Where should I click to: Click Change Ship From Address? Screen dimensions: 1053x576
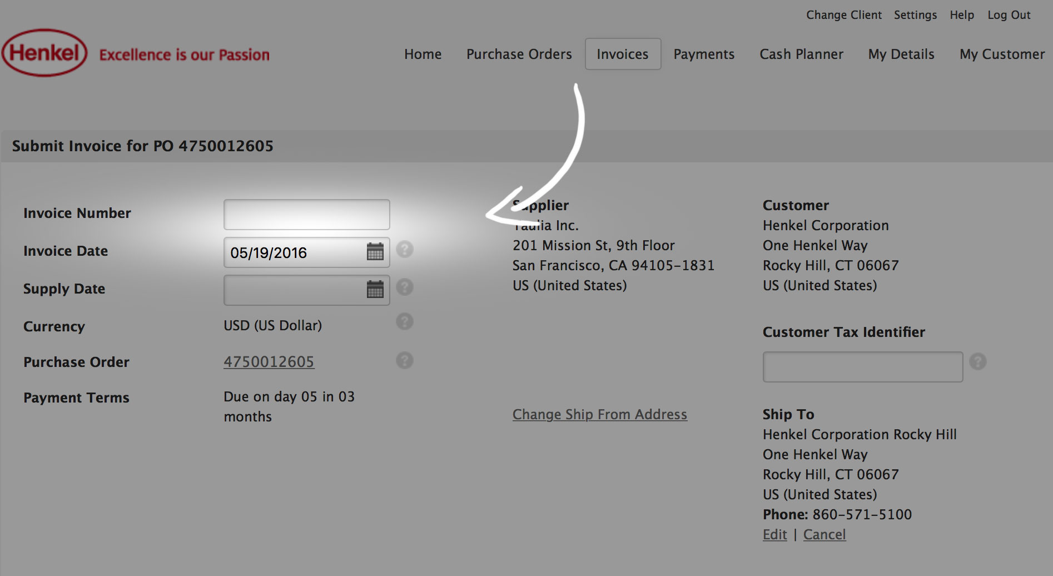[x=600, y=414]
